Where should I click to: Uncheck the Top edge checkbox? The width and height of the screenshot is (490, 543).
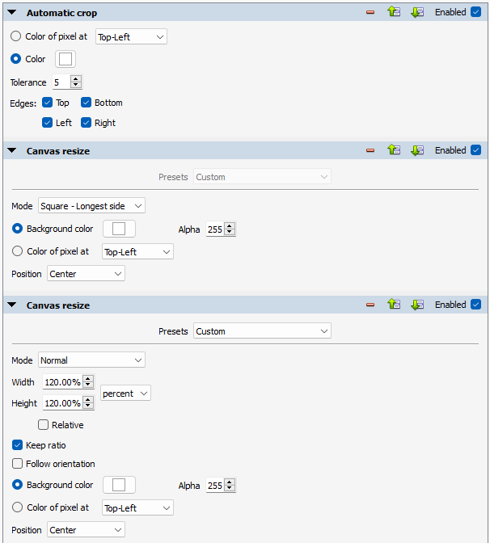(x=47, y=103)
